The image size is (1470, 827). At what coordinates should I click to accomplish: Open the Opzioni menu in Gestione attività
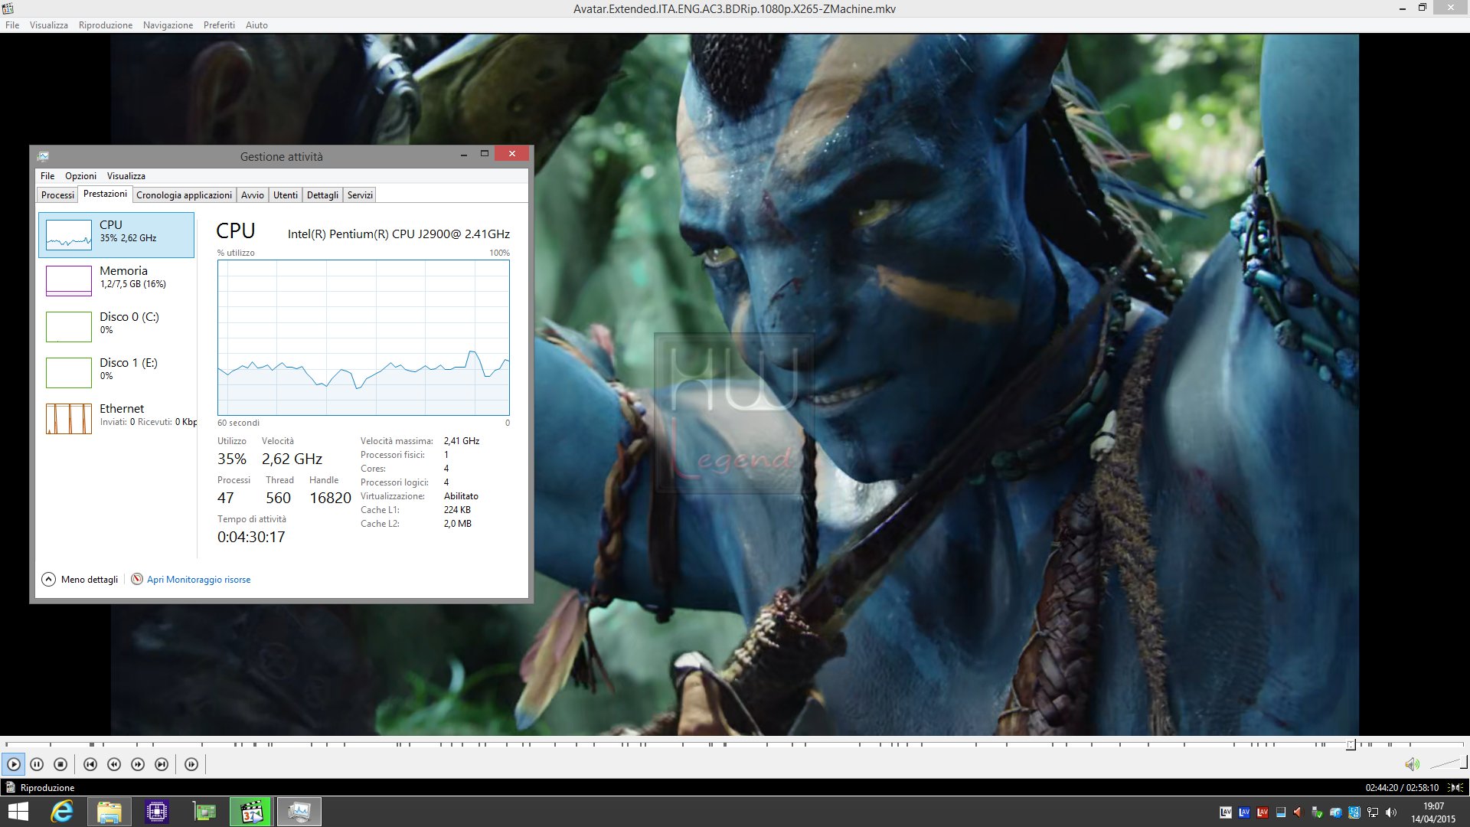tap(80, 176)
